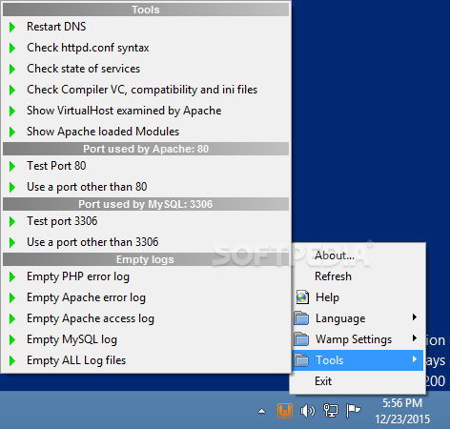
Task: Click the green arrow beside Check state of services
Action: (12, 69)
